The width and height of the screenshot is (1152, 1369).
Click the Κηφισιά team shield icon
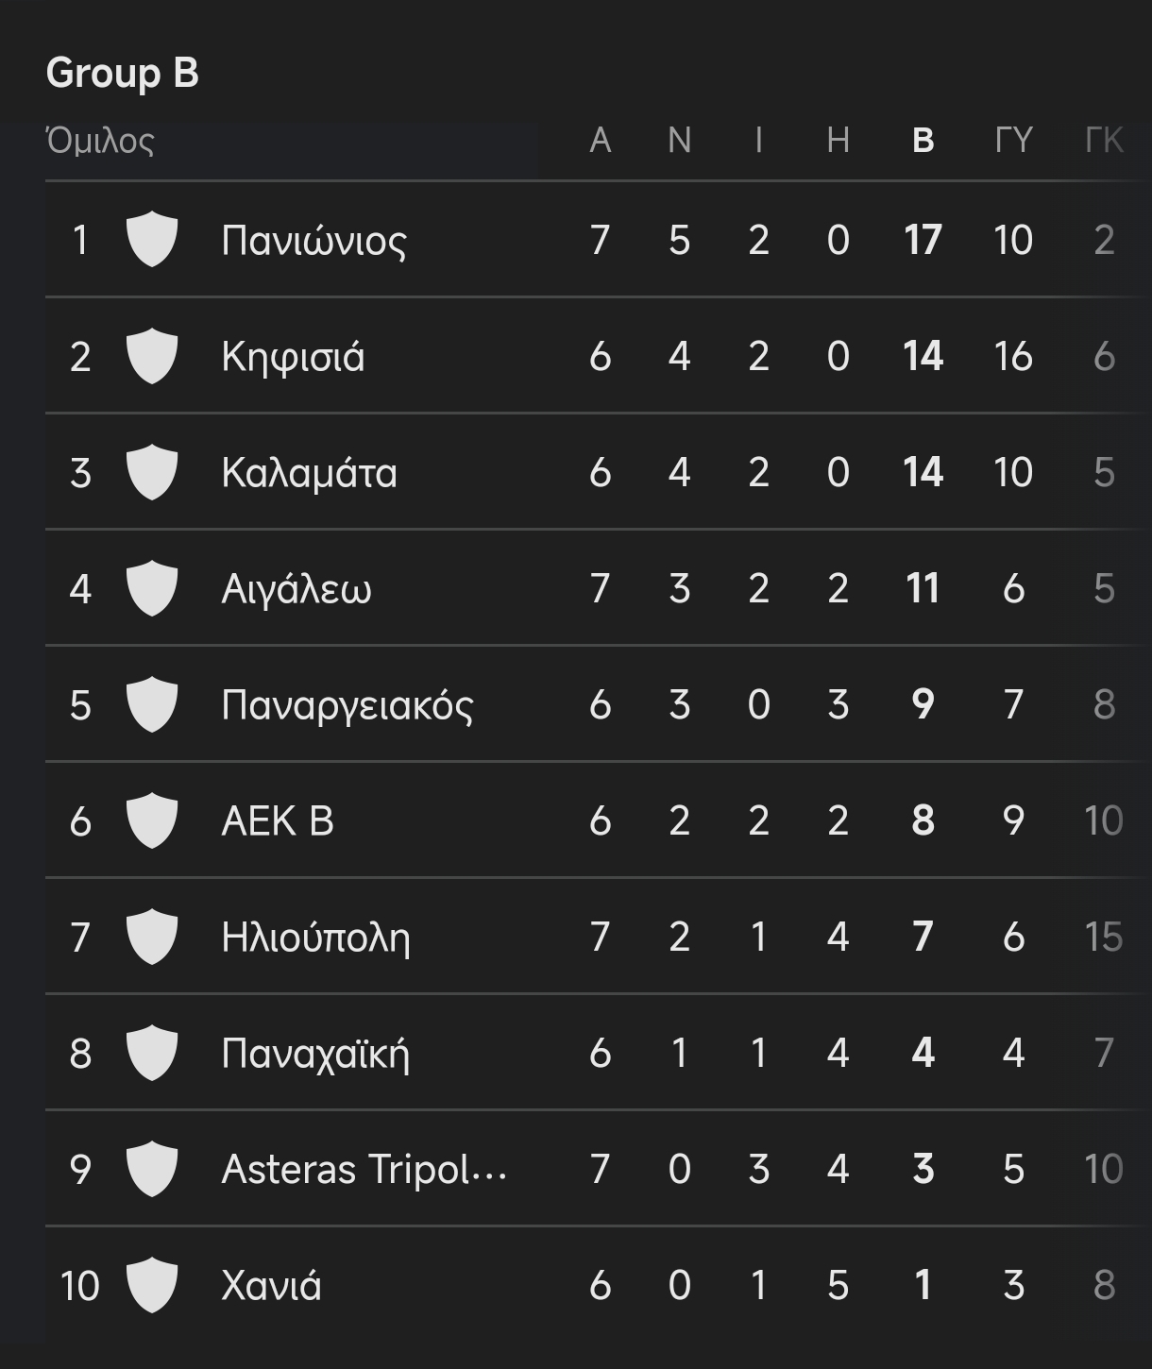[x=151, y=356]
